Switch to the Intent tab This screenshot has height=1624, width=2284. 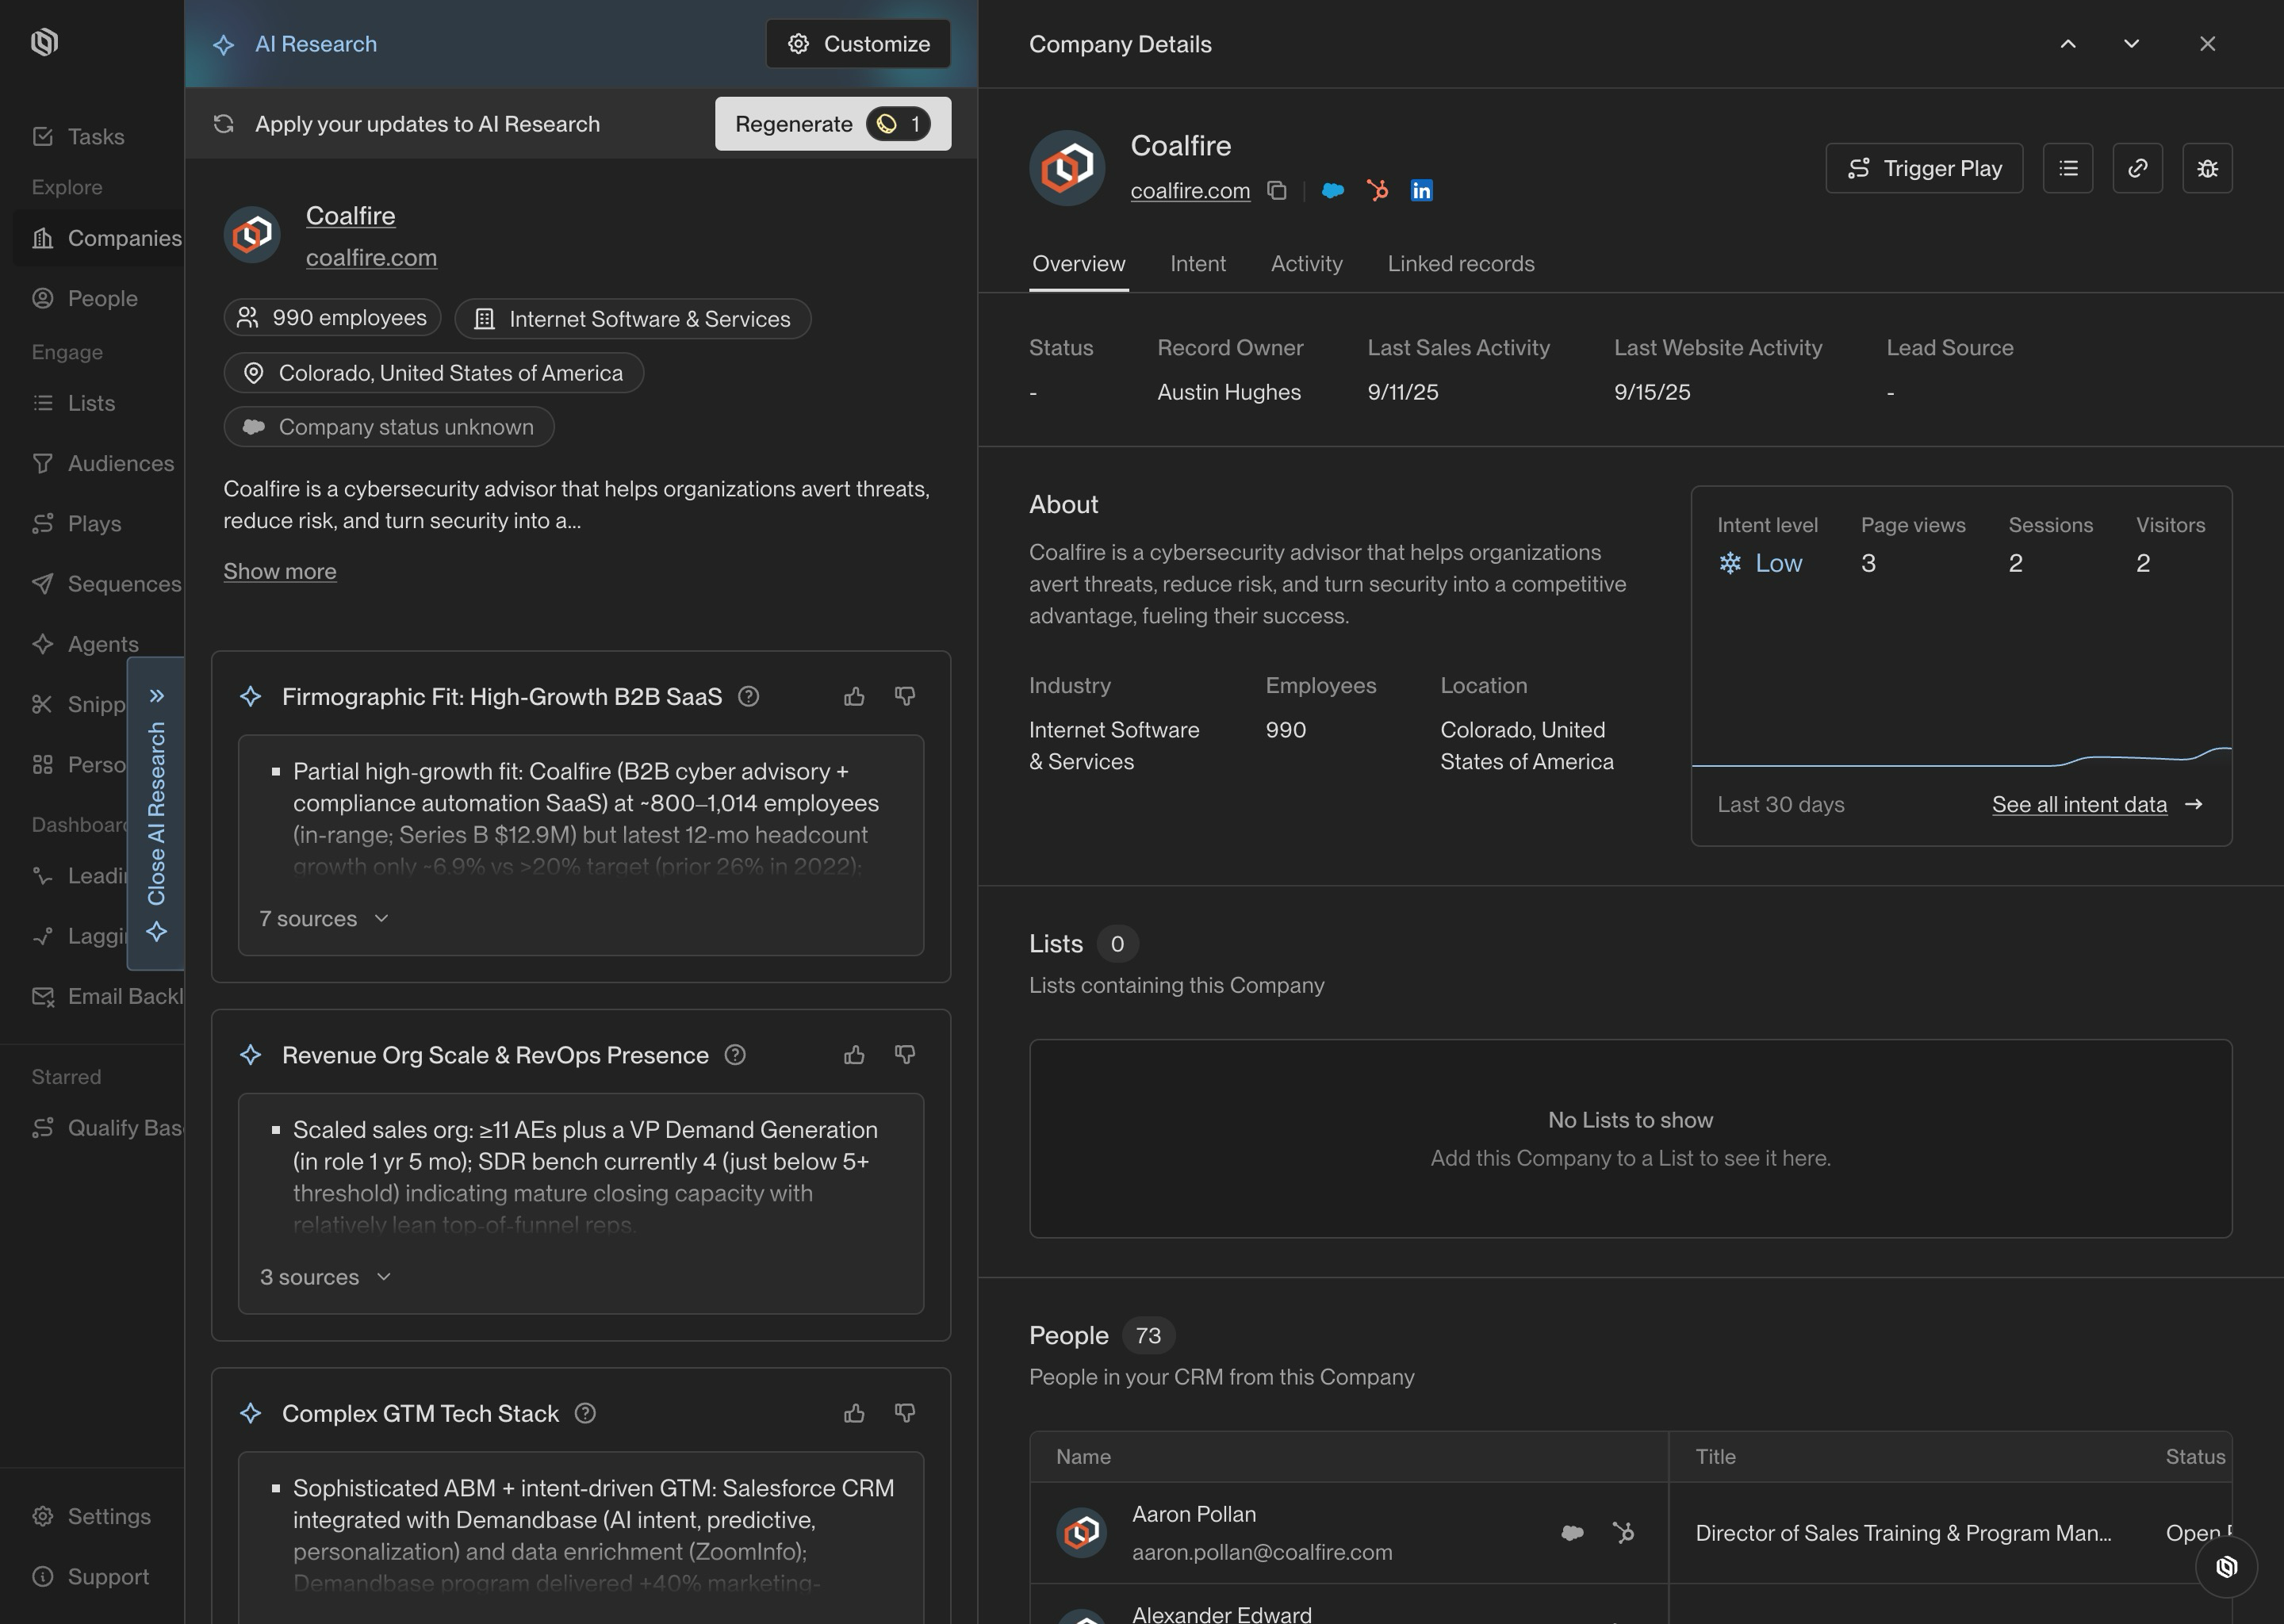(1198, 263)
